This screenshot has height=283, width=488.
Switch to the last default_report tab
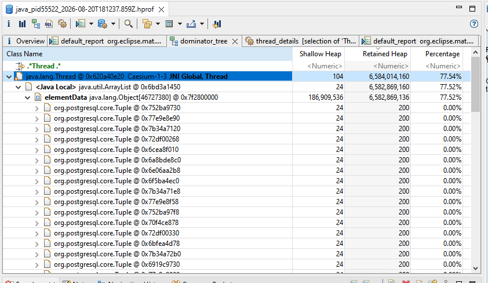tap(418, 41)
